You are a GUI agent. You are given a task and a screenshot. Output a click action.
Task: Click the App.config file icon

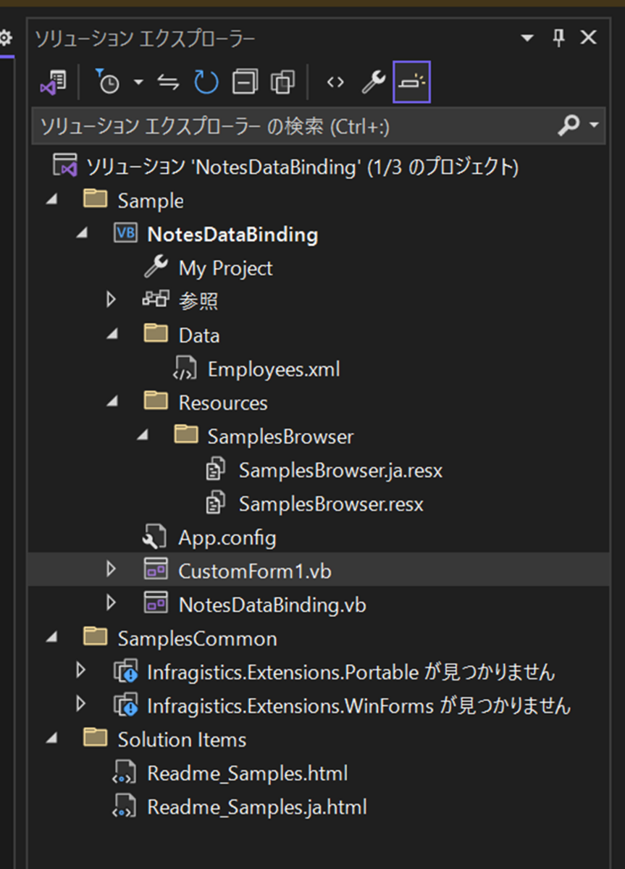click(156, 537)
